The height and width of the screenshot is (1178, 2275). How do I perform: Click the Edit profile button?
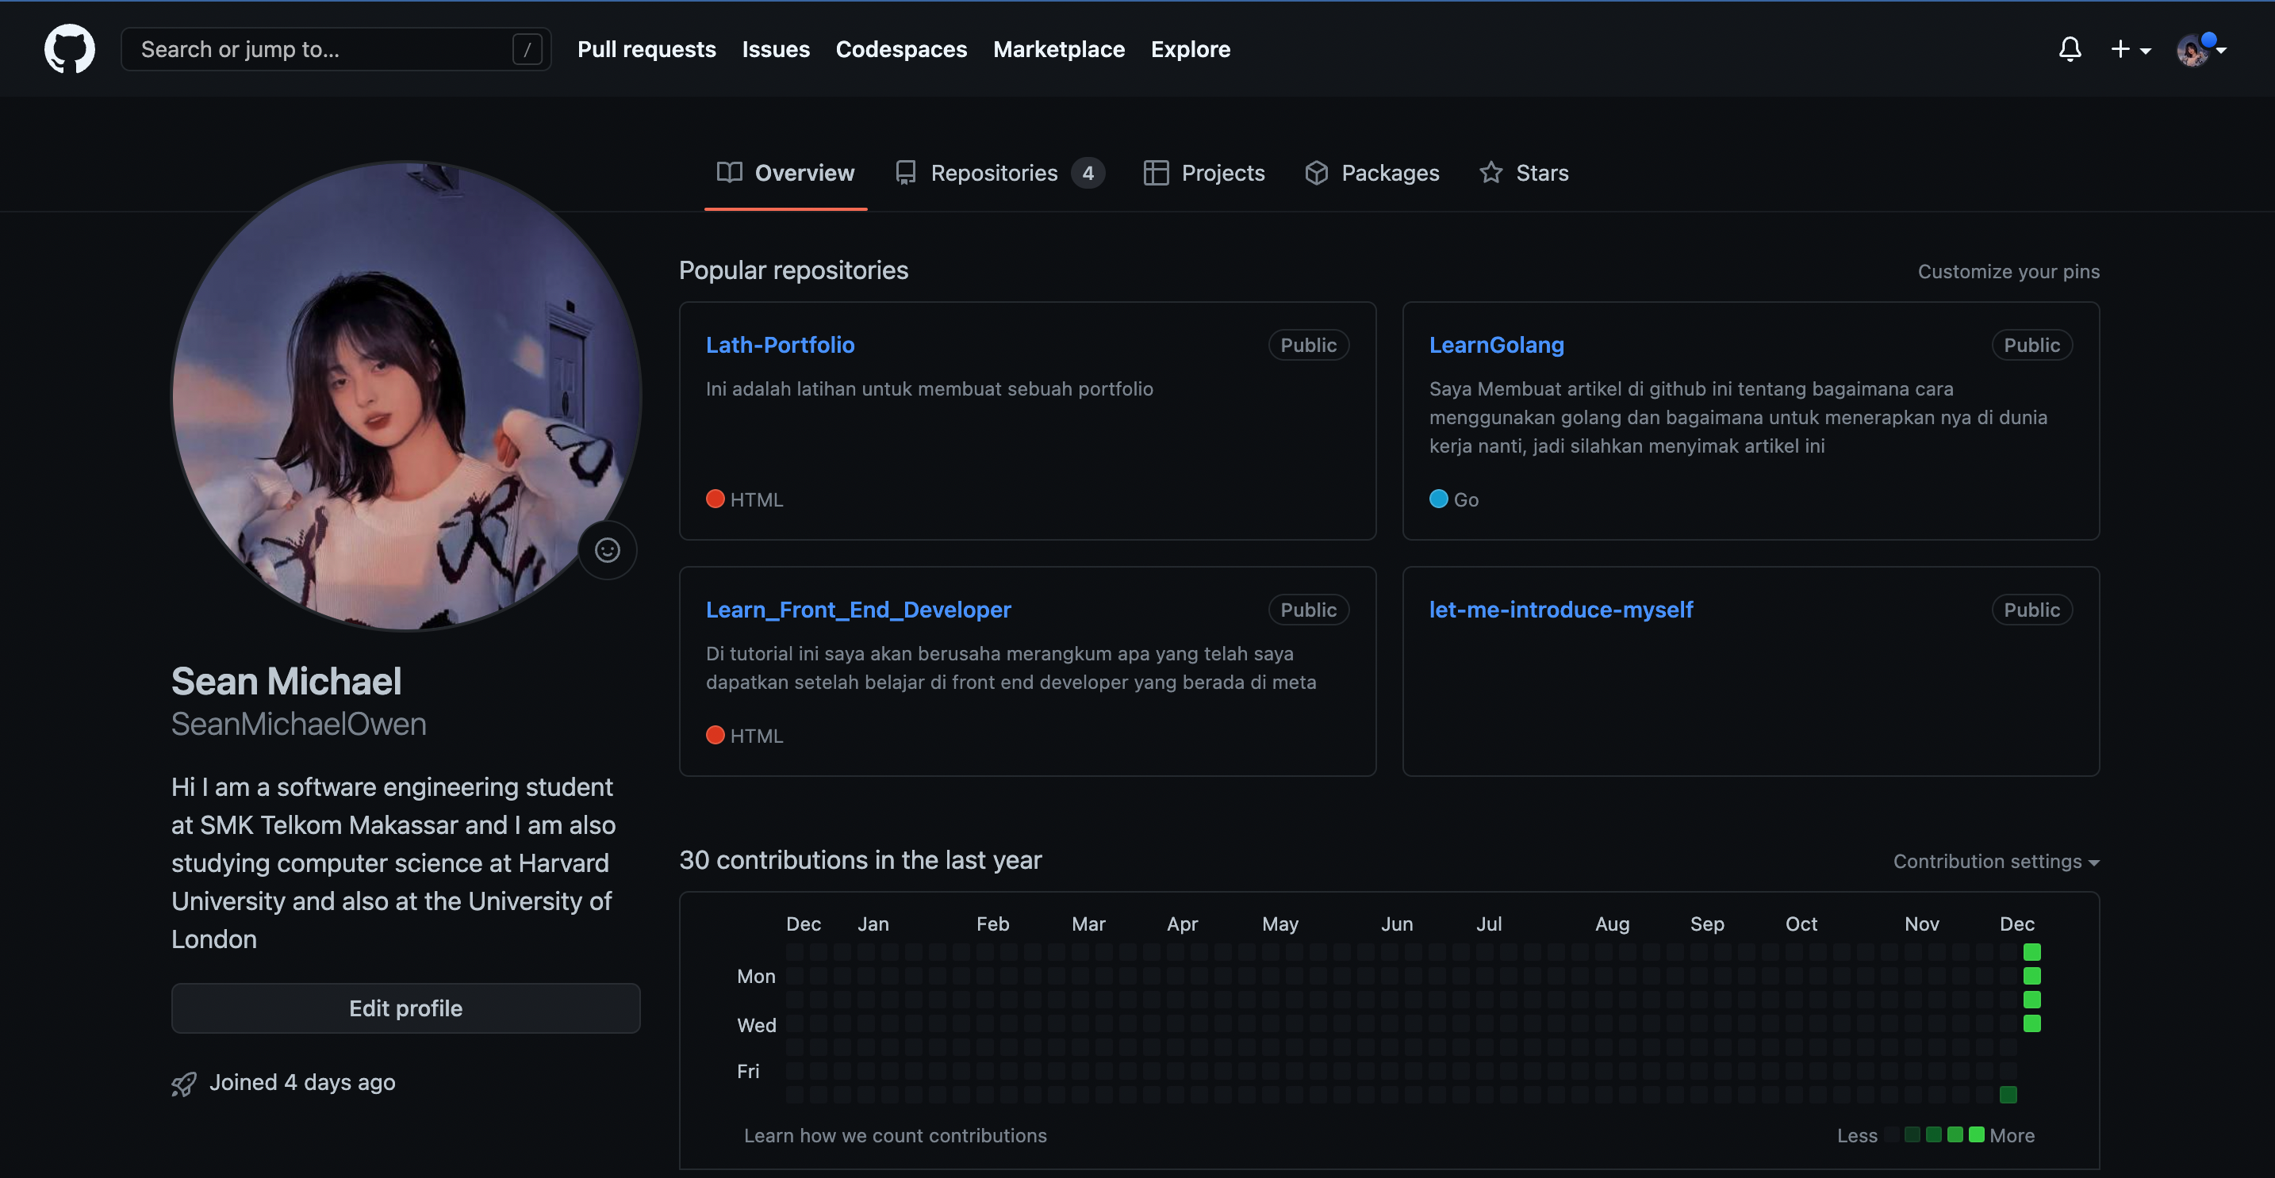405,1008
